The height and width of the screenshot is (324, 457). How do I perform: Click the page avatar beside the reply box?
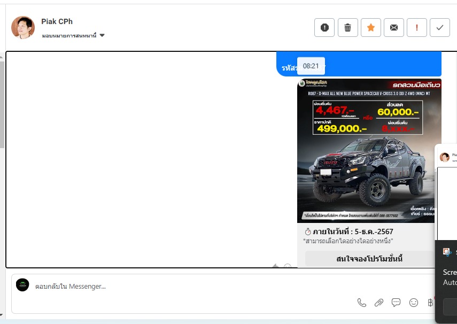22,285
